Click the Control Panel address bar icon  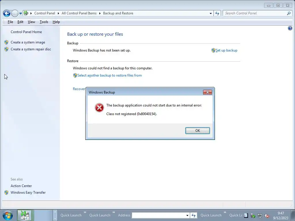coord(26,13)
